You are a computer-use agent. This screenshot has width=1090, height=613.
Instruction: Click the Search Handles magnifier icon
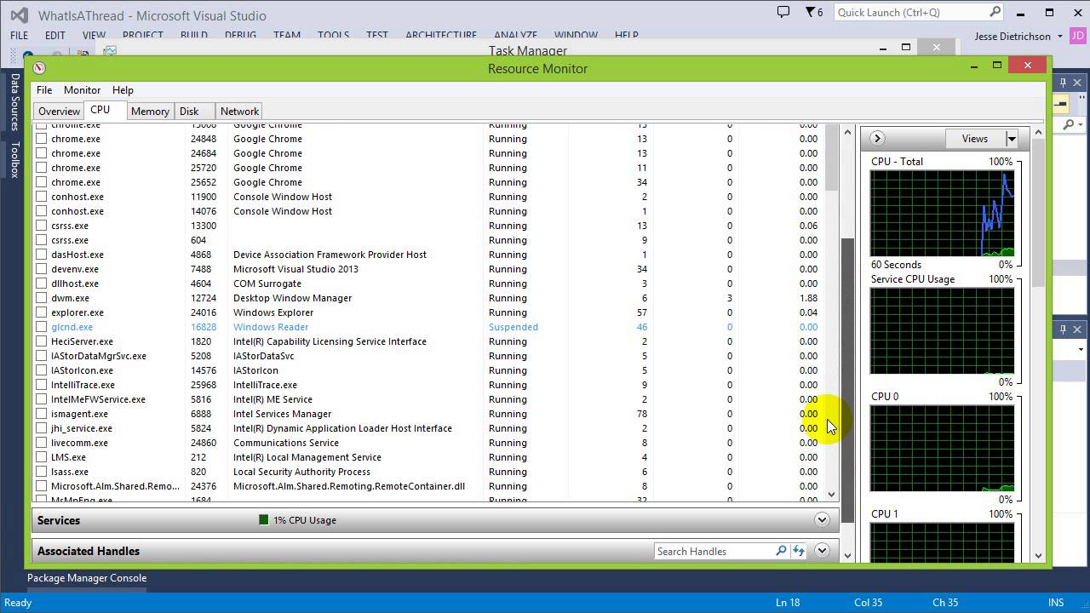pyautogui.click(x=781, y=551)
